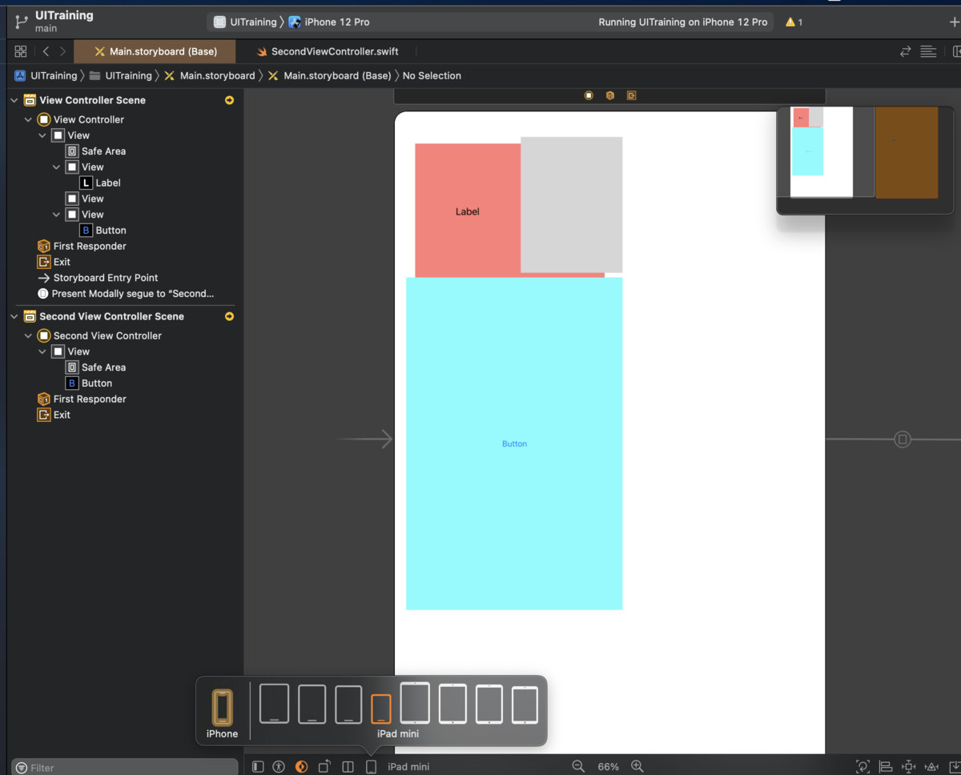Open the Align constraints popover
The height and width of the screenshot is (775, 961).
(886, 766)
